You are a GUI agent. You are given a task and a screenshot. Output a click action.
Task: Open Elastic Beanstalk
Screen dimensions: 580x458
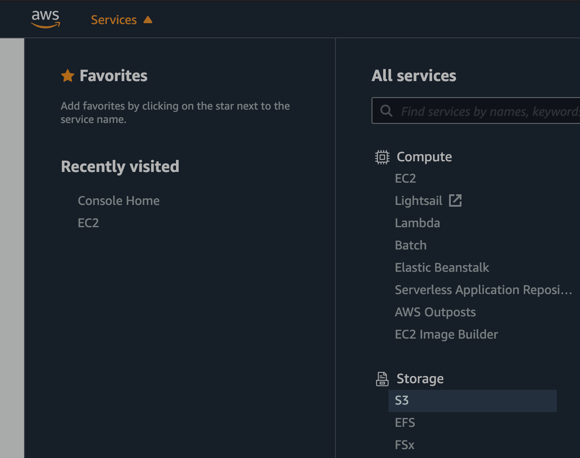[442, 267]
